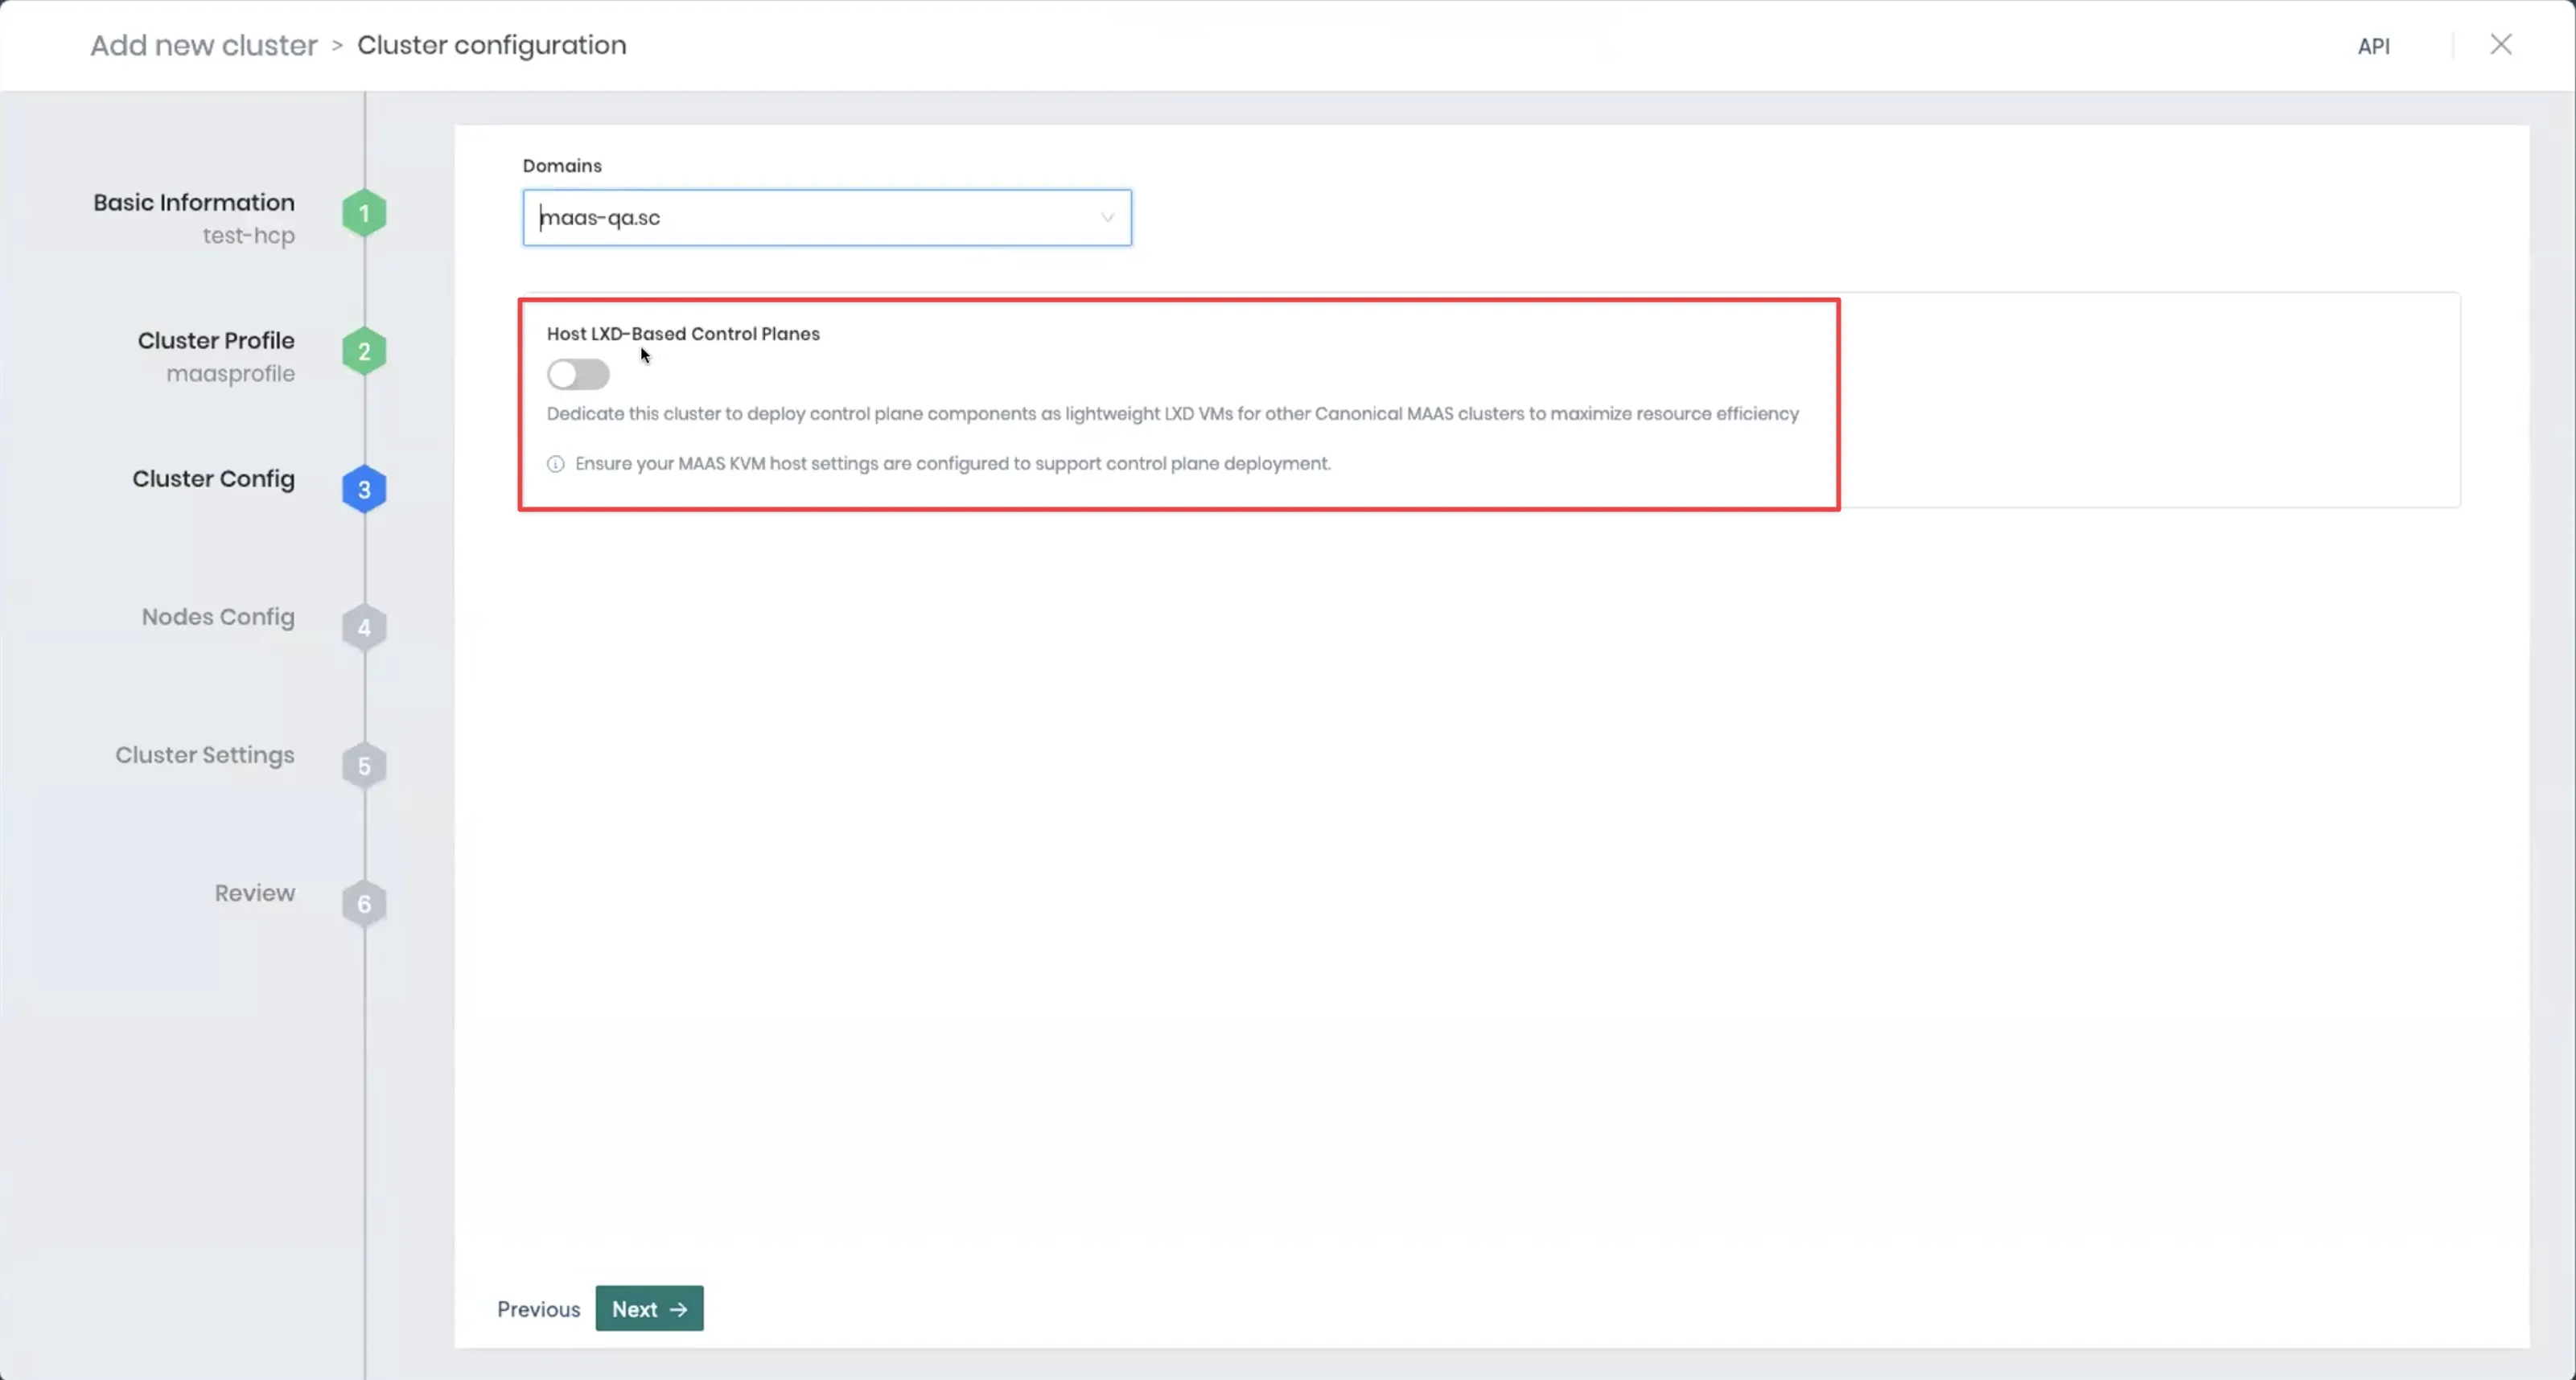2576x1380 pixels.
Task: Expand the Domains dropdown arrow
Action: [x=1107, y=218]
